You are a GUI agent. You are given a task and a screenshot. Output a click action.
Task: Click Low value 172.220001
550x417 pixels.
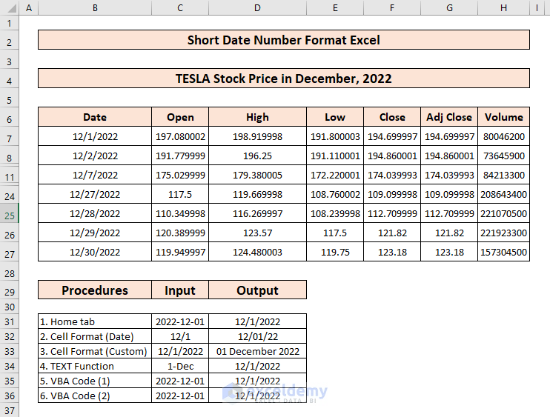coord(335,175)
